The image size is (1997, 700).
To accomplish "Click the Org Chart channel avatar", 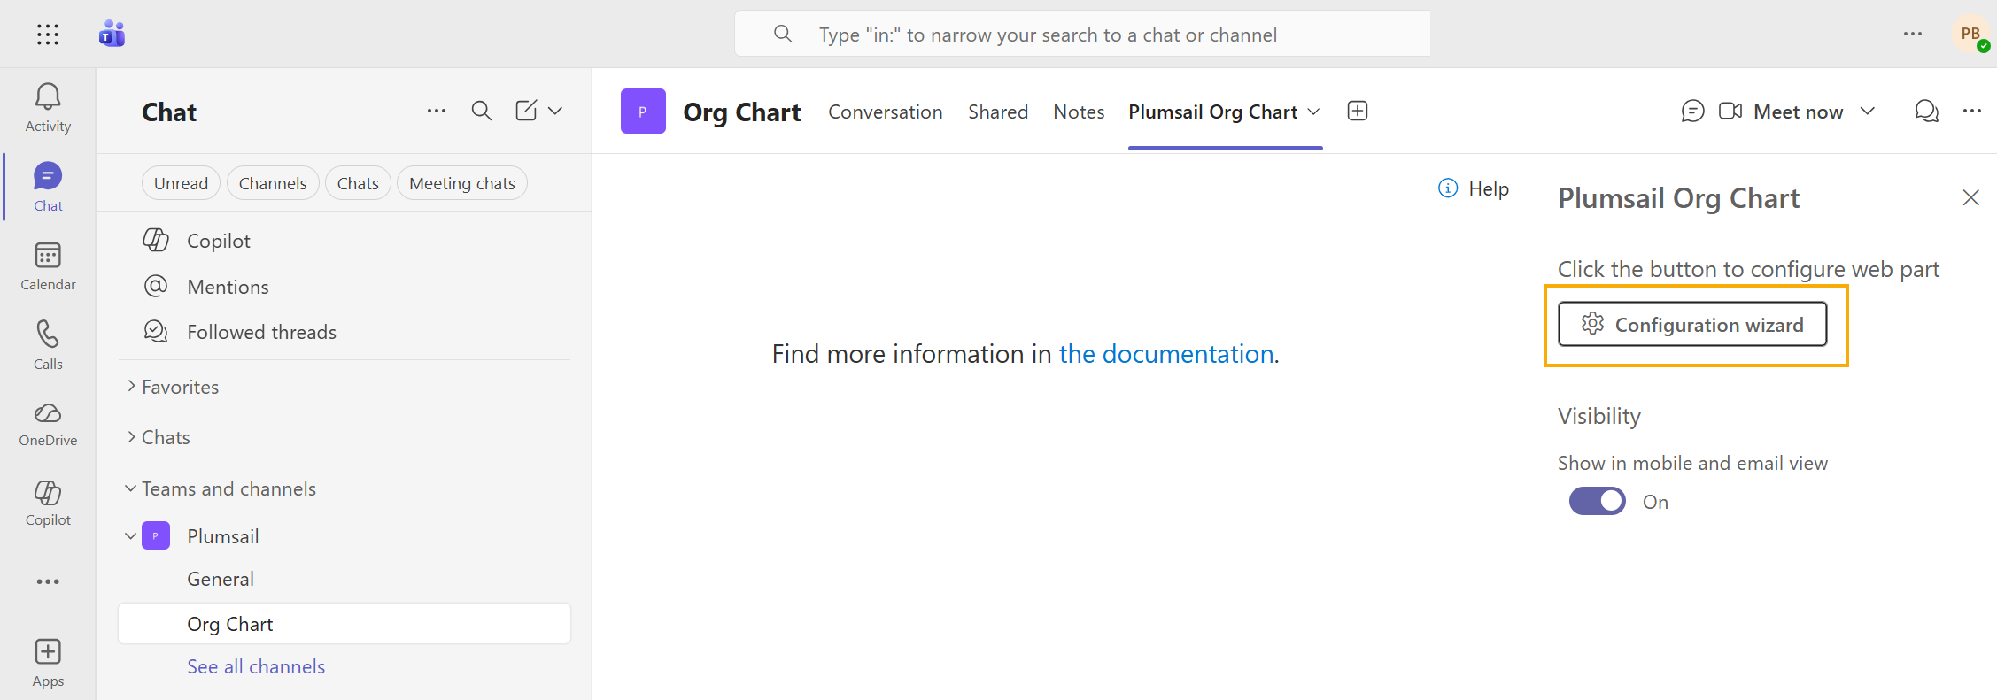I will coord(643,112).
